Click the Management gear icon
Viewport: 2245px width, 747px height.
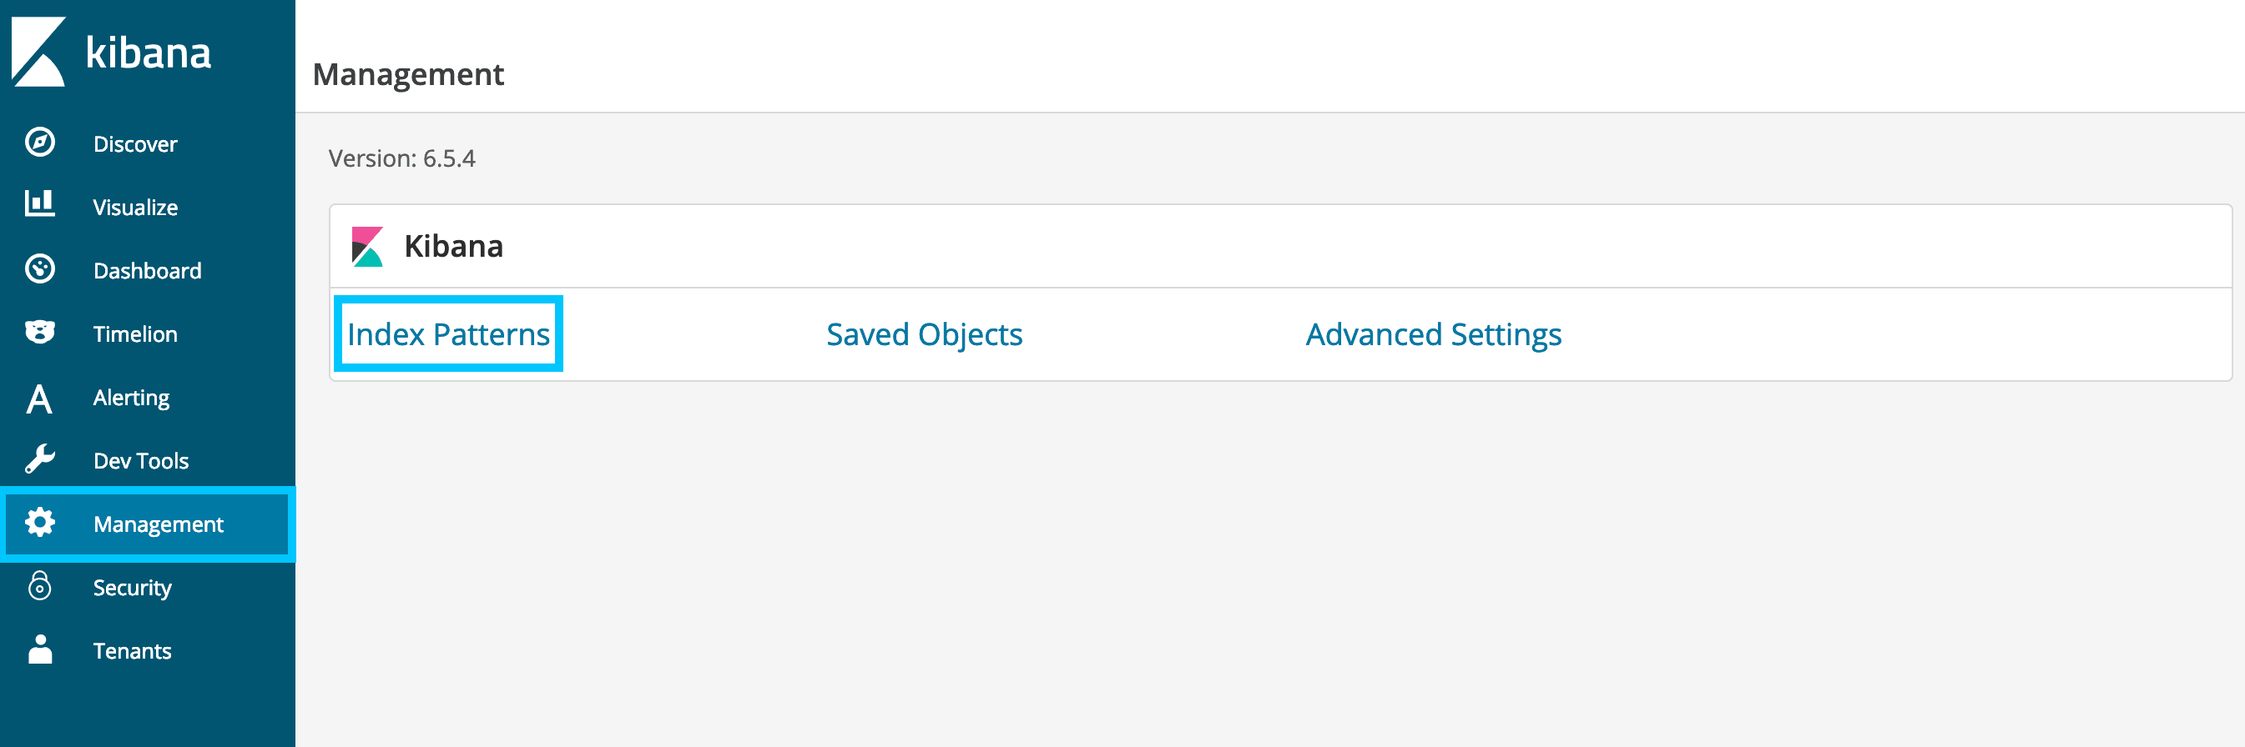coord(40,524)
